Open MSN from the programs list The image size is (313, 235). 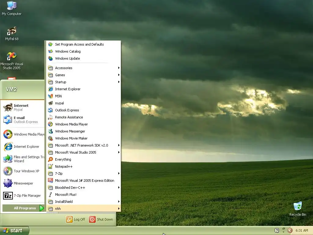(x=84, y=96)
